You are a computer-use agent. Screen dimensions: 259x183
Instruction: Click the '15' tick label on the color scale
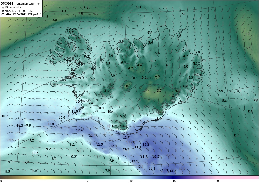click(x=174, y=181)
